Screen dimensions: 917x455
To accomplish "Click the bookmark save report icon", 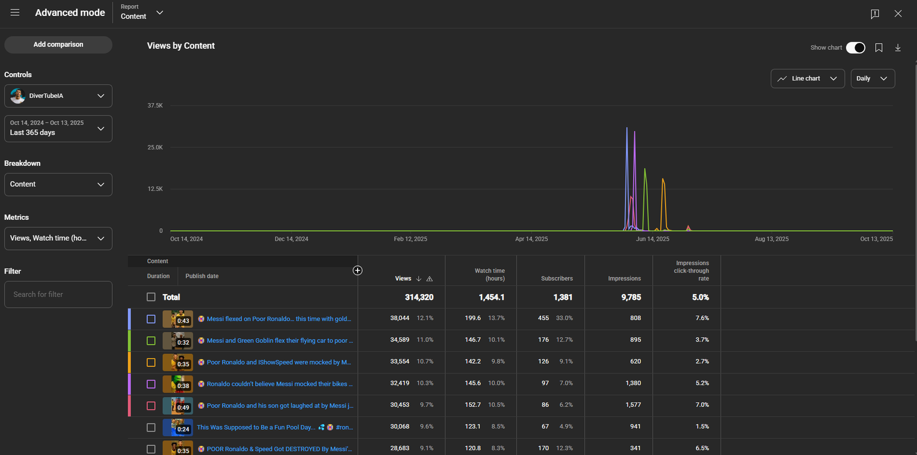I will [879, 48].
